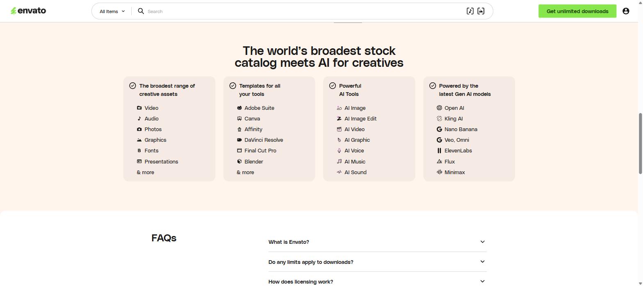Open search by image icon
The image size is (643, 286).
coord(481,11)
